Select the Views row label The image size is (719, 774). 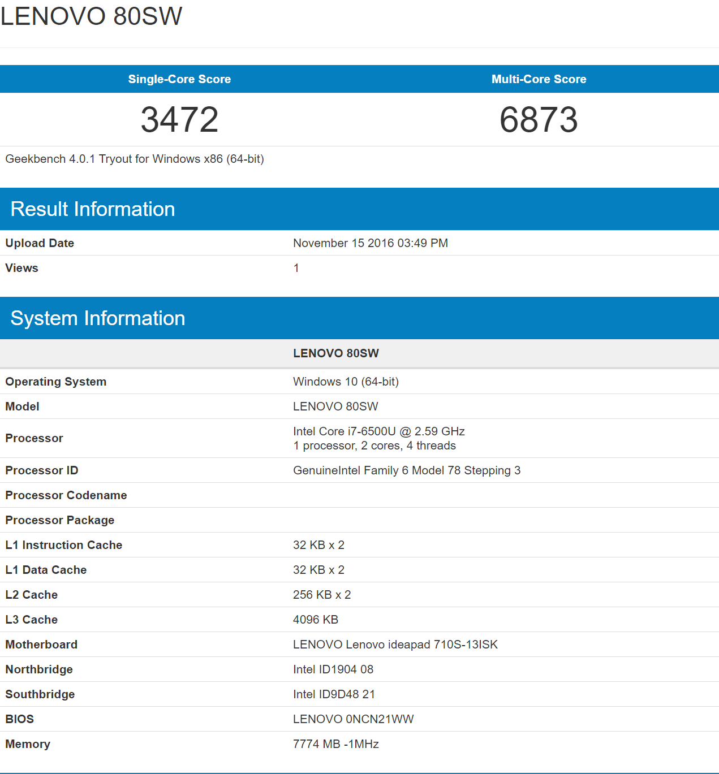(x=22, y=268)
